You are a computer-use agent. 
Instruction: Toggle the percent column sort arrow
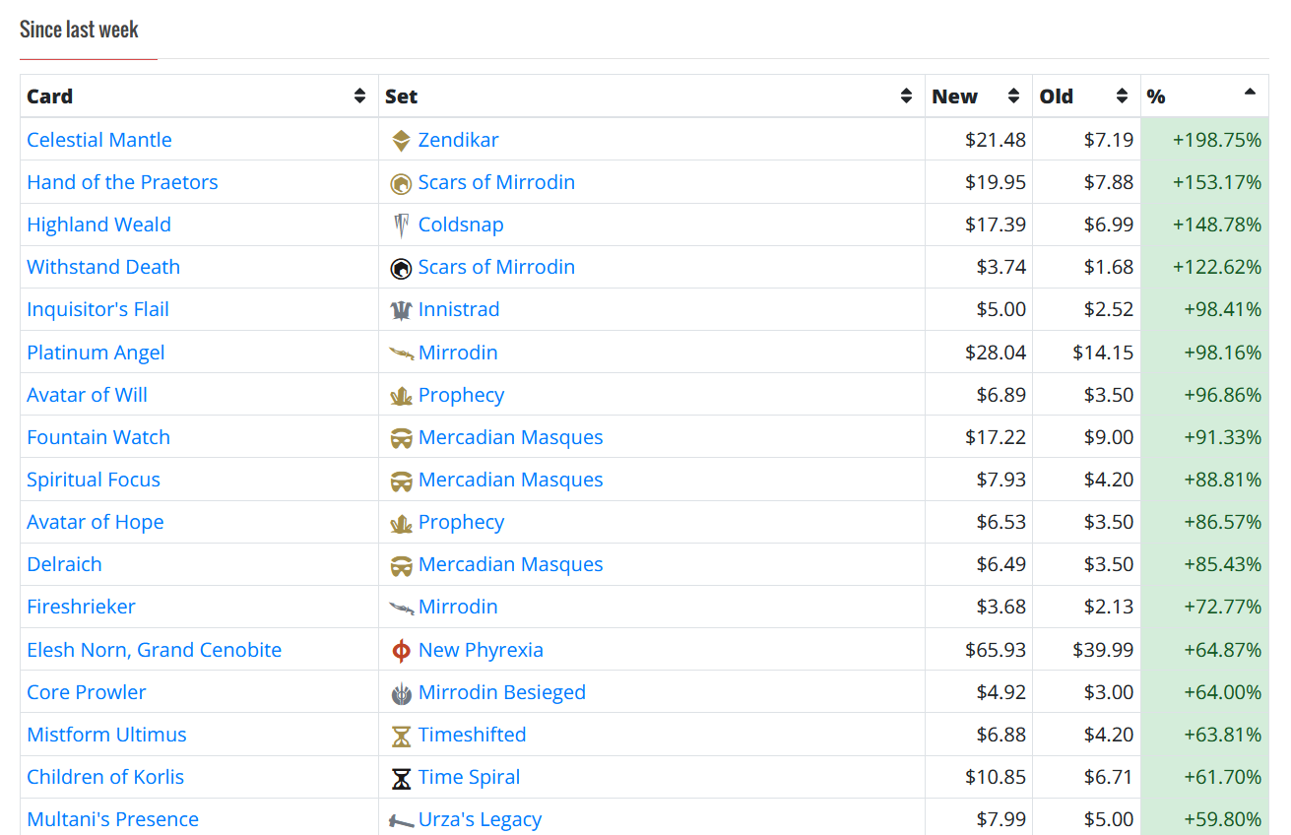click(x=1250, y=93)
